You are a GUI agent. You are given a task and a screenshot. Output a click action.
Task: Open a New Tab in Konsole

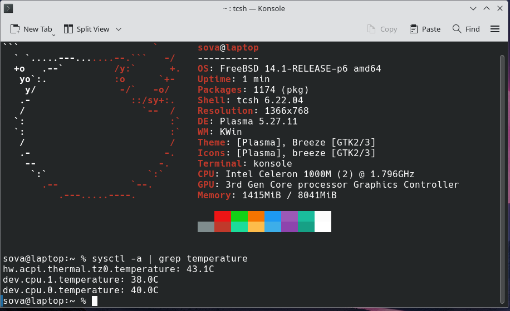(31, 29)
